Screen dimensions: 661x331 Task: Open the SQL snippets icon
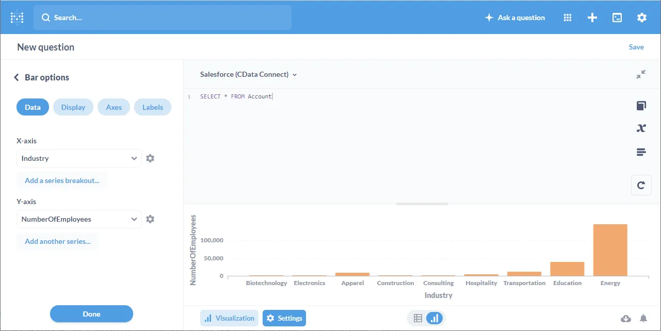641,152
